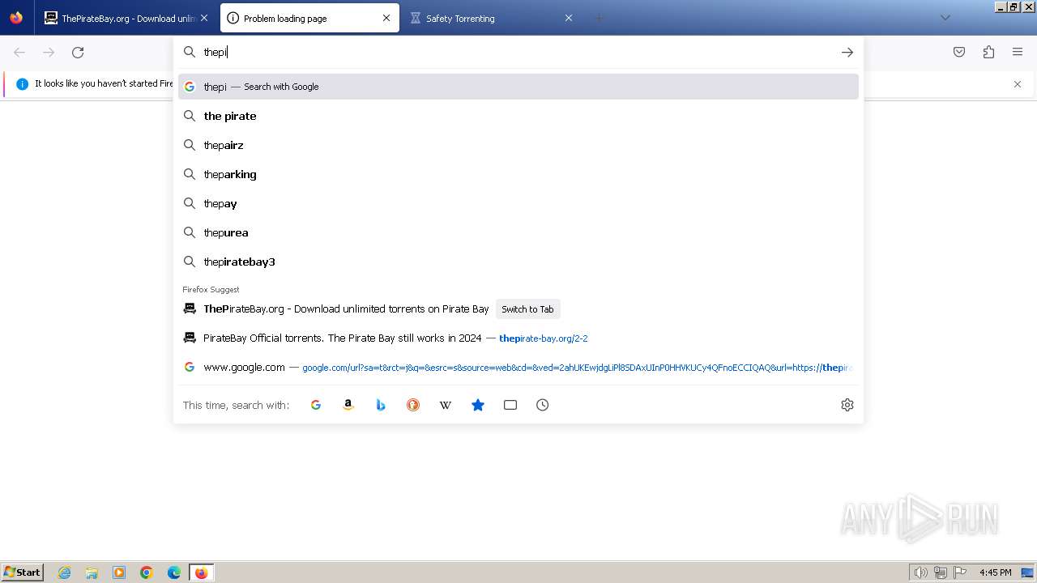This screenshot has width=1037, height=583.
Task: Open the www.google.com history suggestion
Action: tap(518, 368)
